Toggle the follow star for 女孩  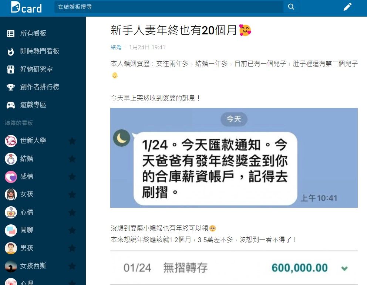click(x=72, y=194)
